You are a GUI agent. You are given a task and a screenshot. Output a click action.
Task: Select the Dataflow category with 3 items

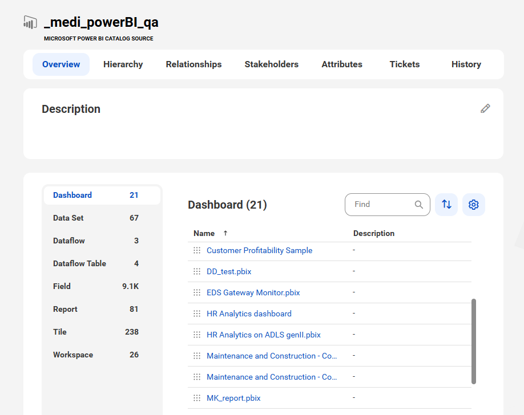pyautogui.click(x=102, y=241)
